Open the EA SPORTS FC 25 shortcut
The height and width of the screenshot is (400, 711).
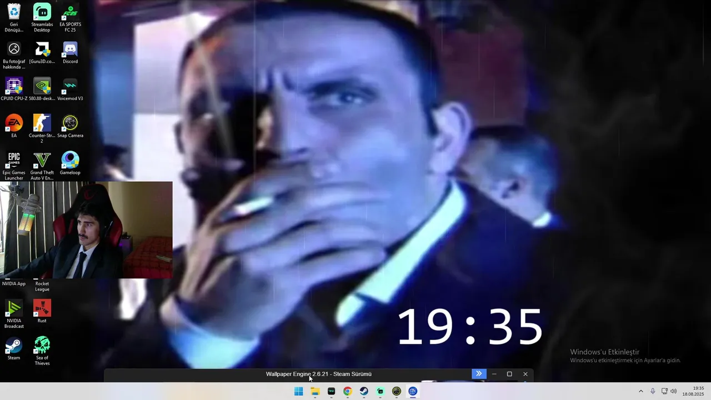tap(70, 18)
